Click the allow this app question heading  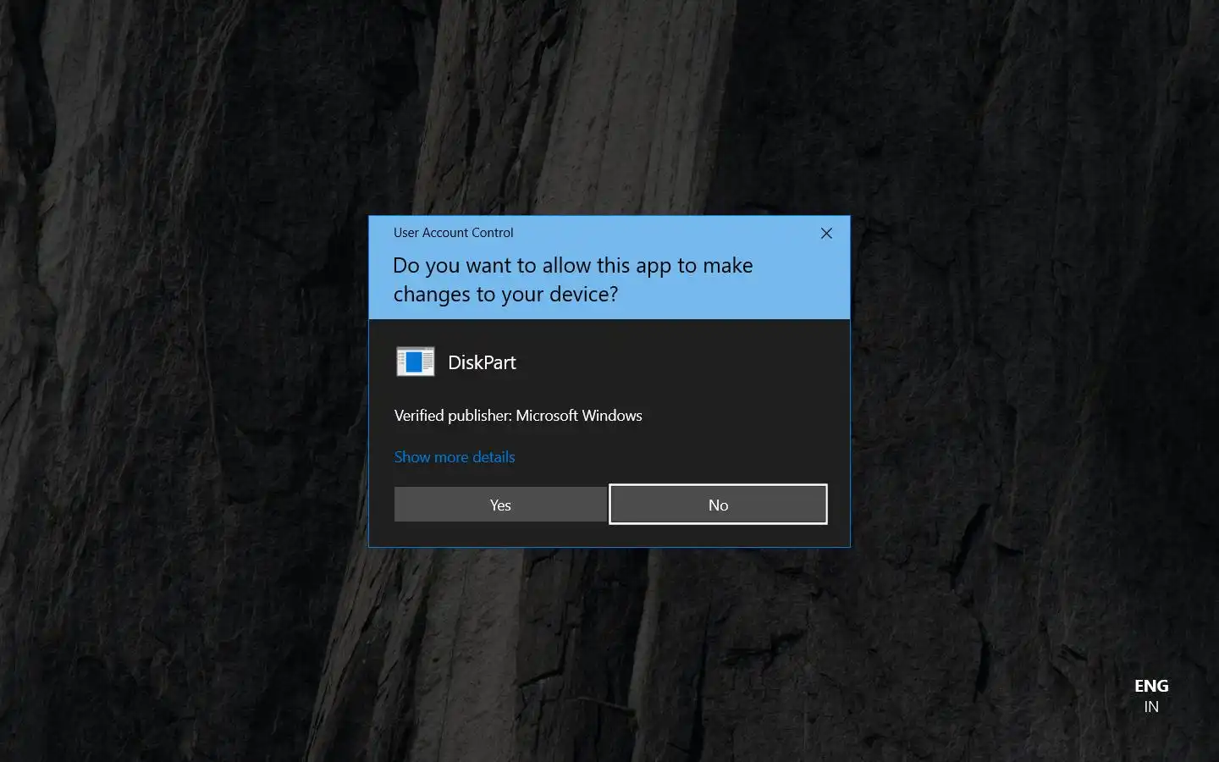(573, 279)
